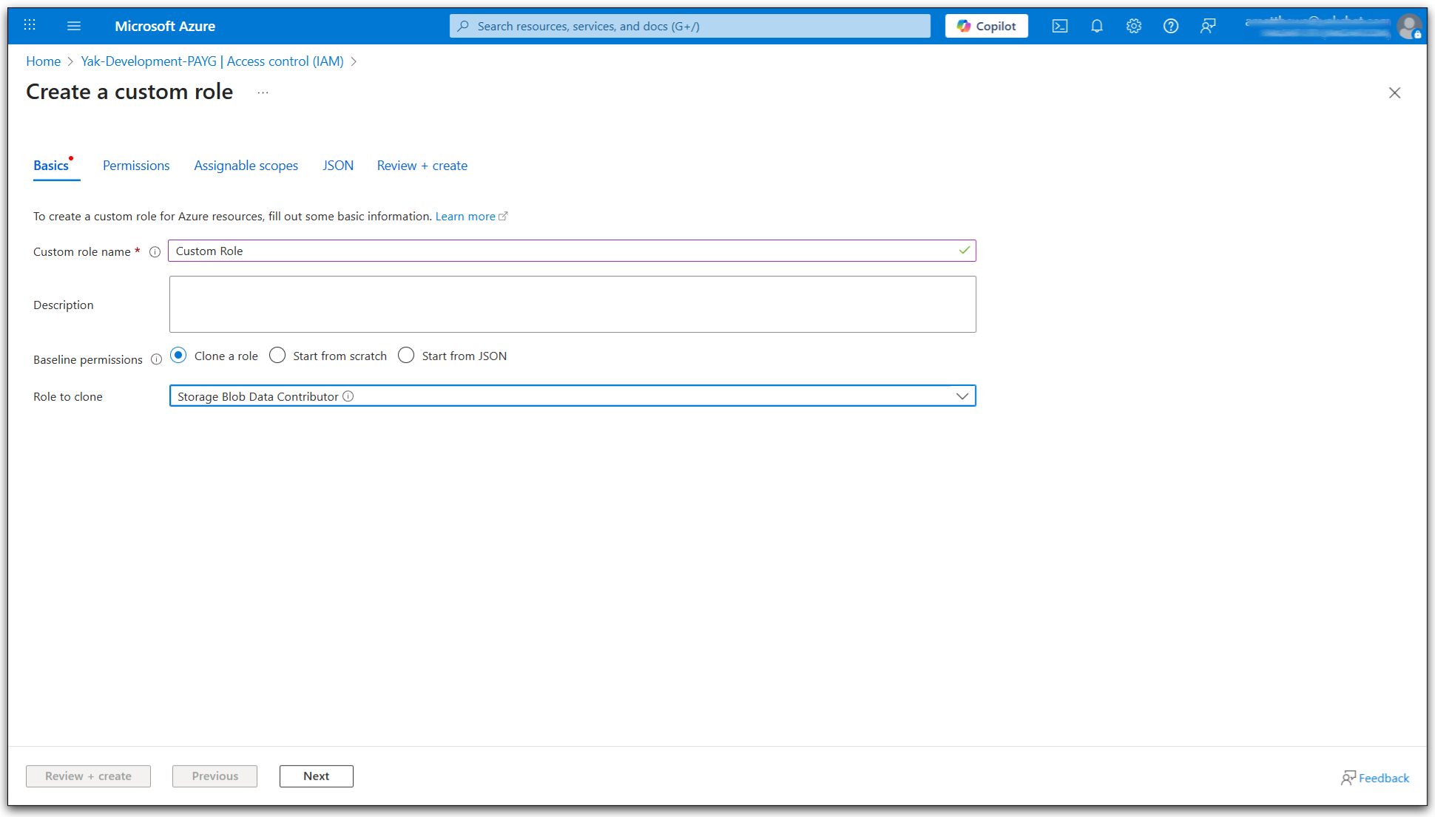Switch to the Permissions tab
1435x817 pixels.
pos(136,166)
